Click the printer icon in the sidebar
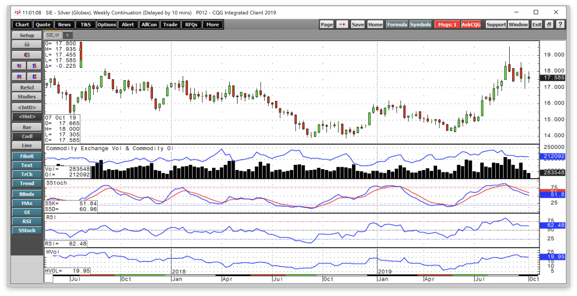 [27, 44]
